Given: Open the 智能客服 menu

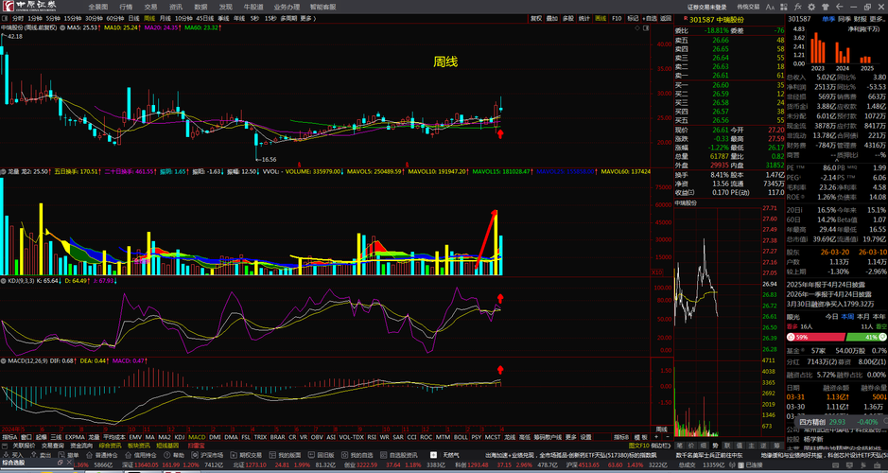Looking at the screenshot, I should coord(322,7).
